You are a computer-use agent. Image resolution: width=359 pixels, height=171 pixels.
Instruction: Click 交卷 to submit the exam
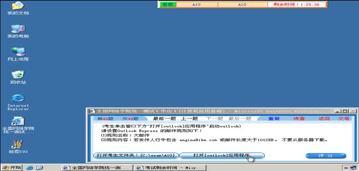(344, 118)
